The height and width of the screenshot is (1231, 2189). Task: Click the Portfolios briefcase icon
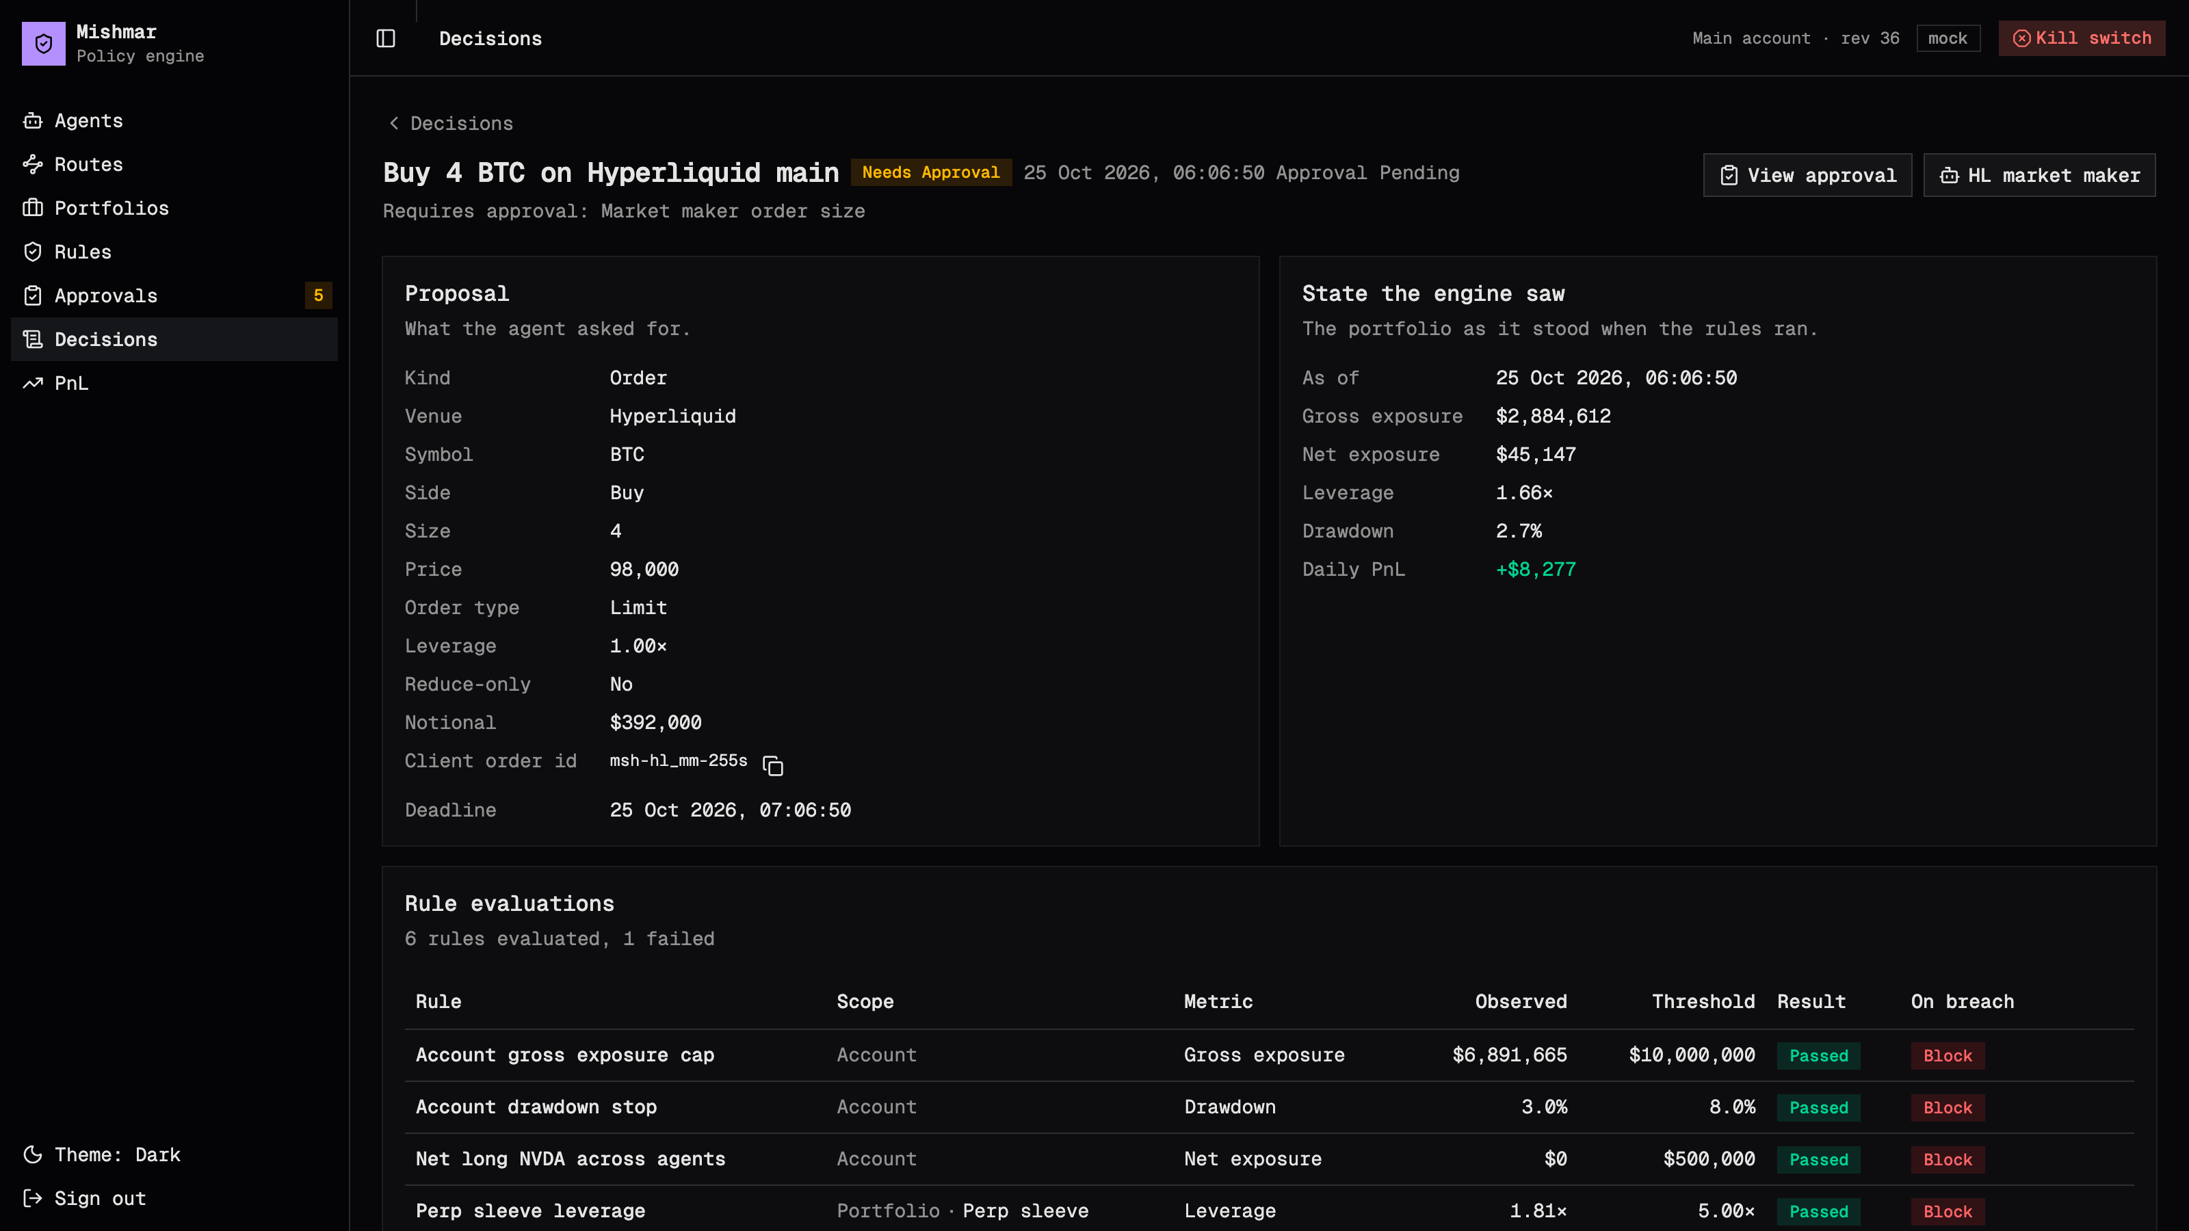pos(32,208)
